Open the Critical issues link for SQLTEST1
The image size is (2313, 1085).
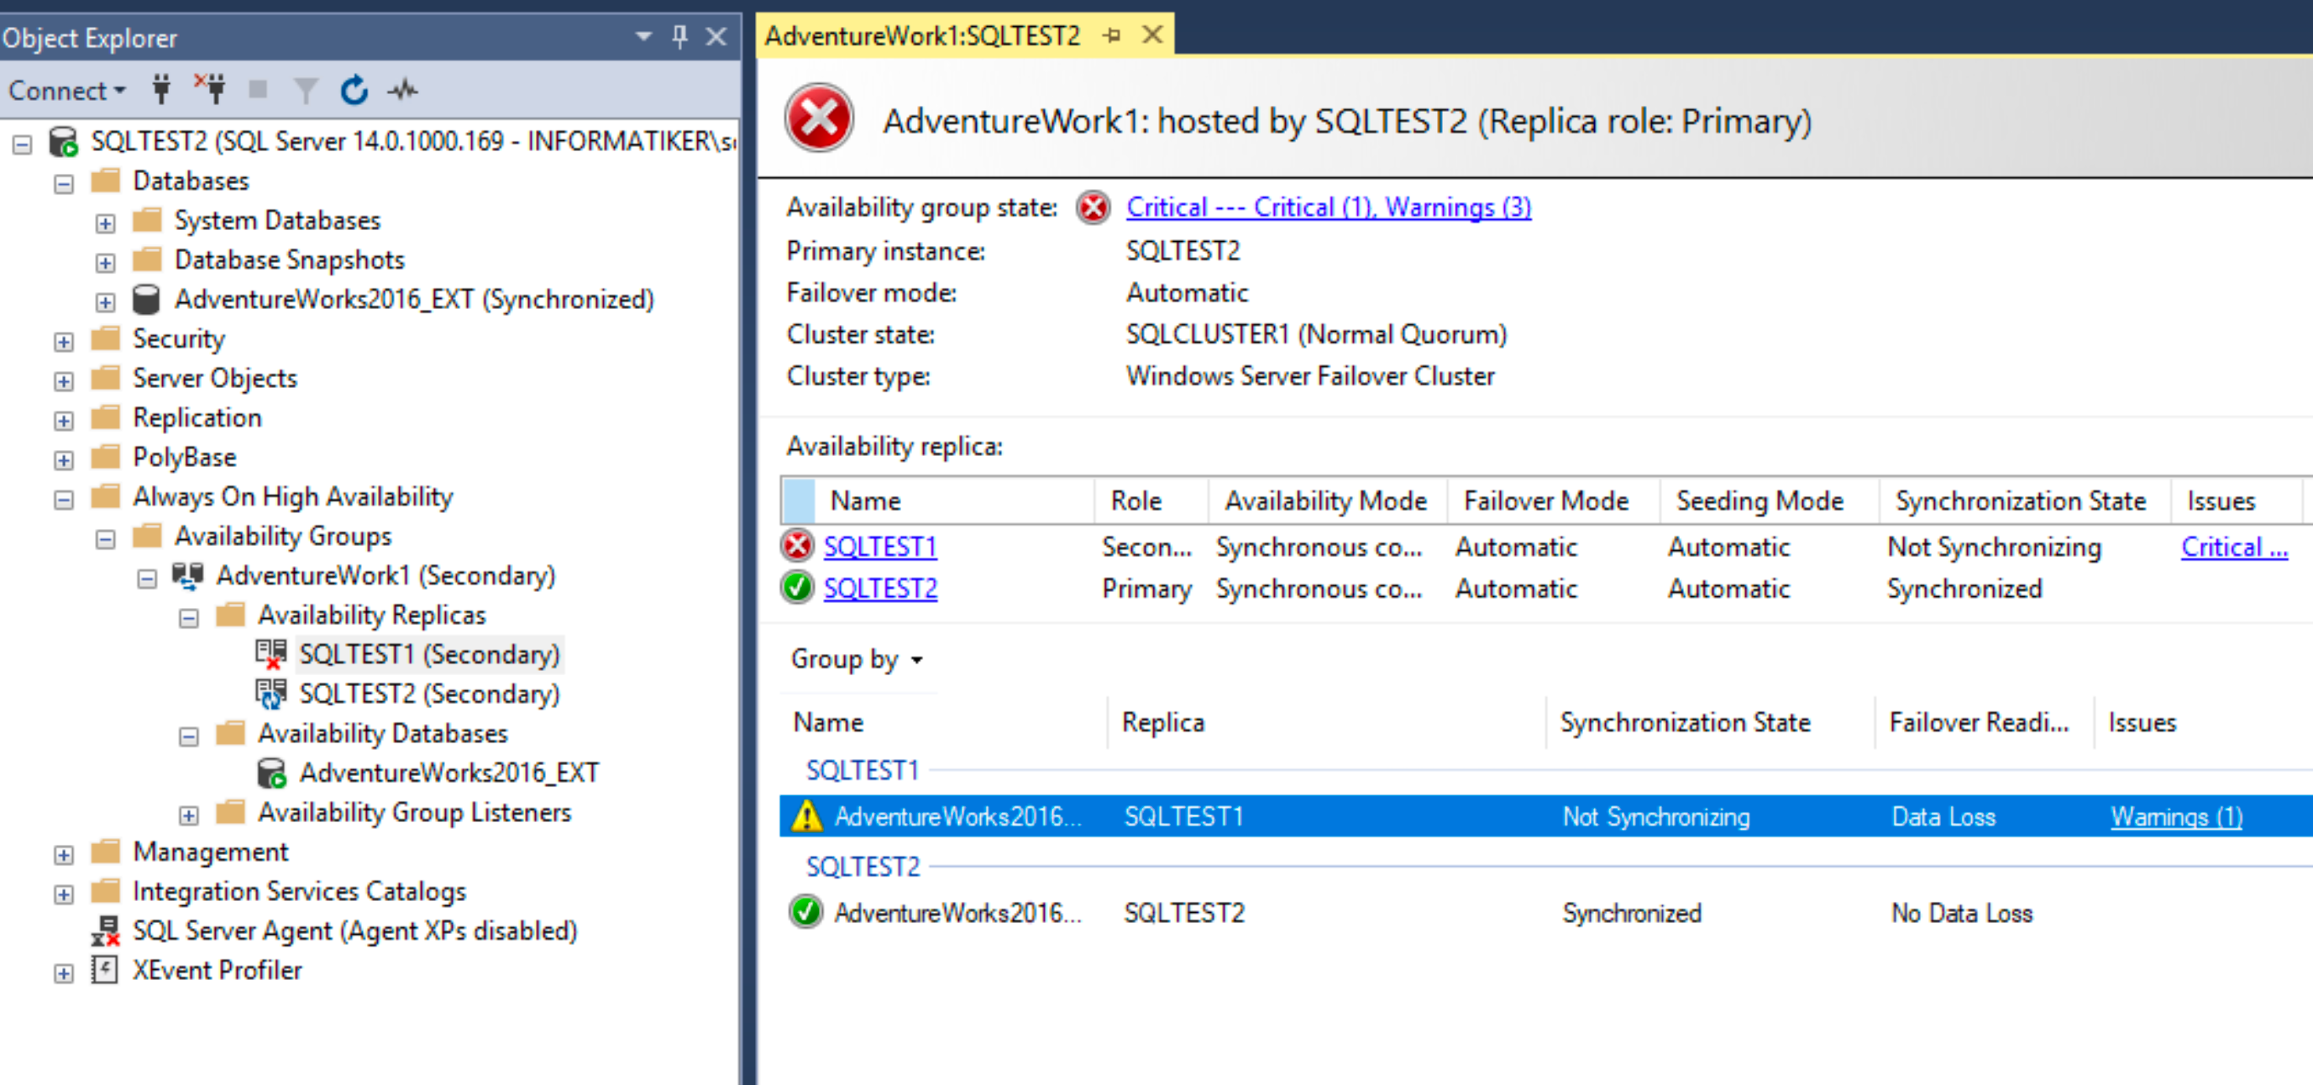point(2234,546)
